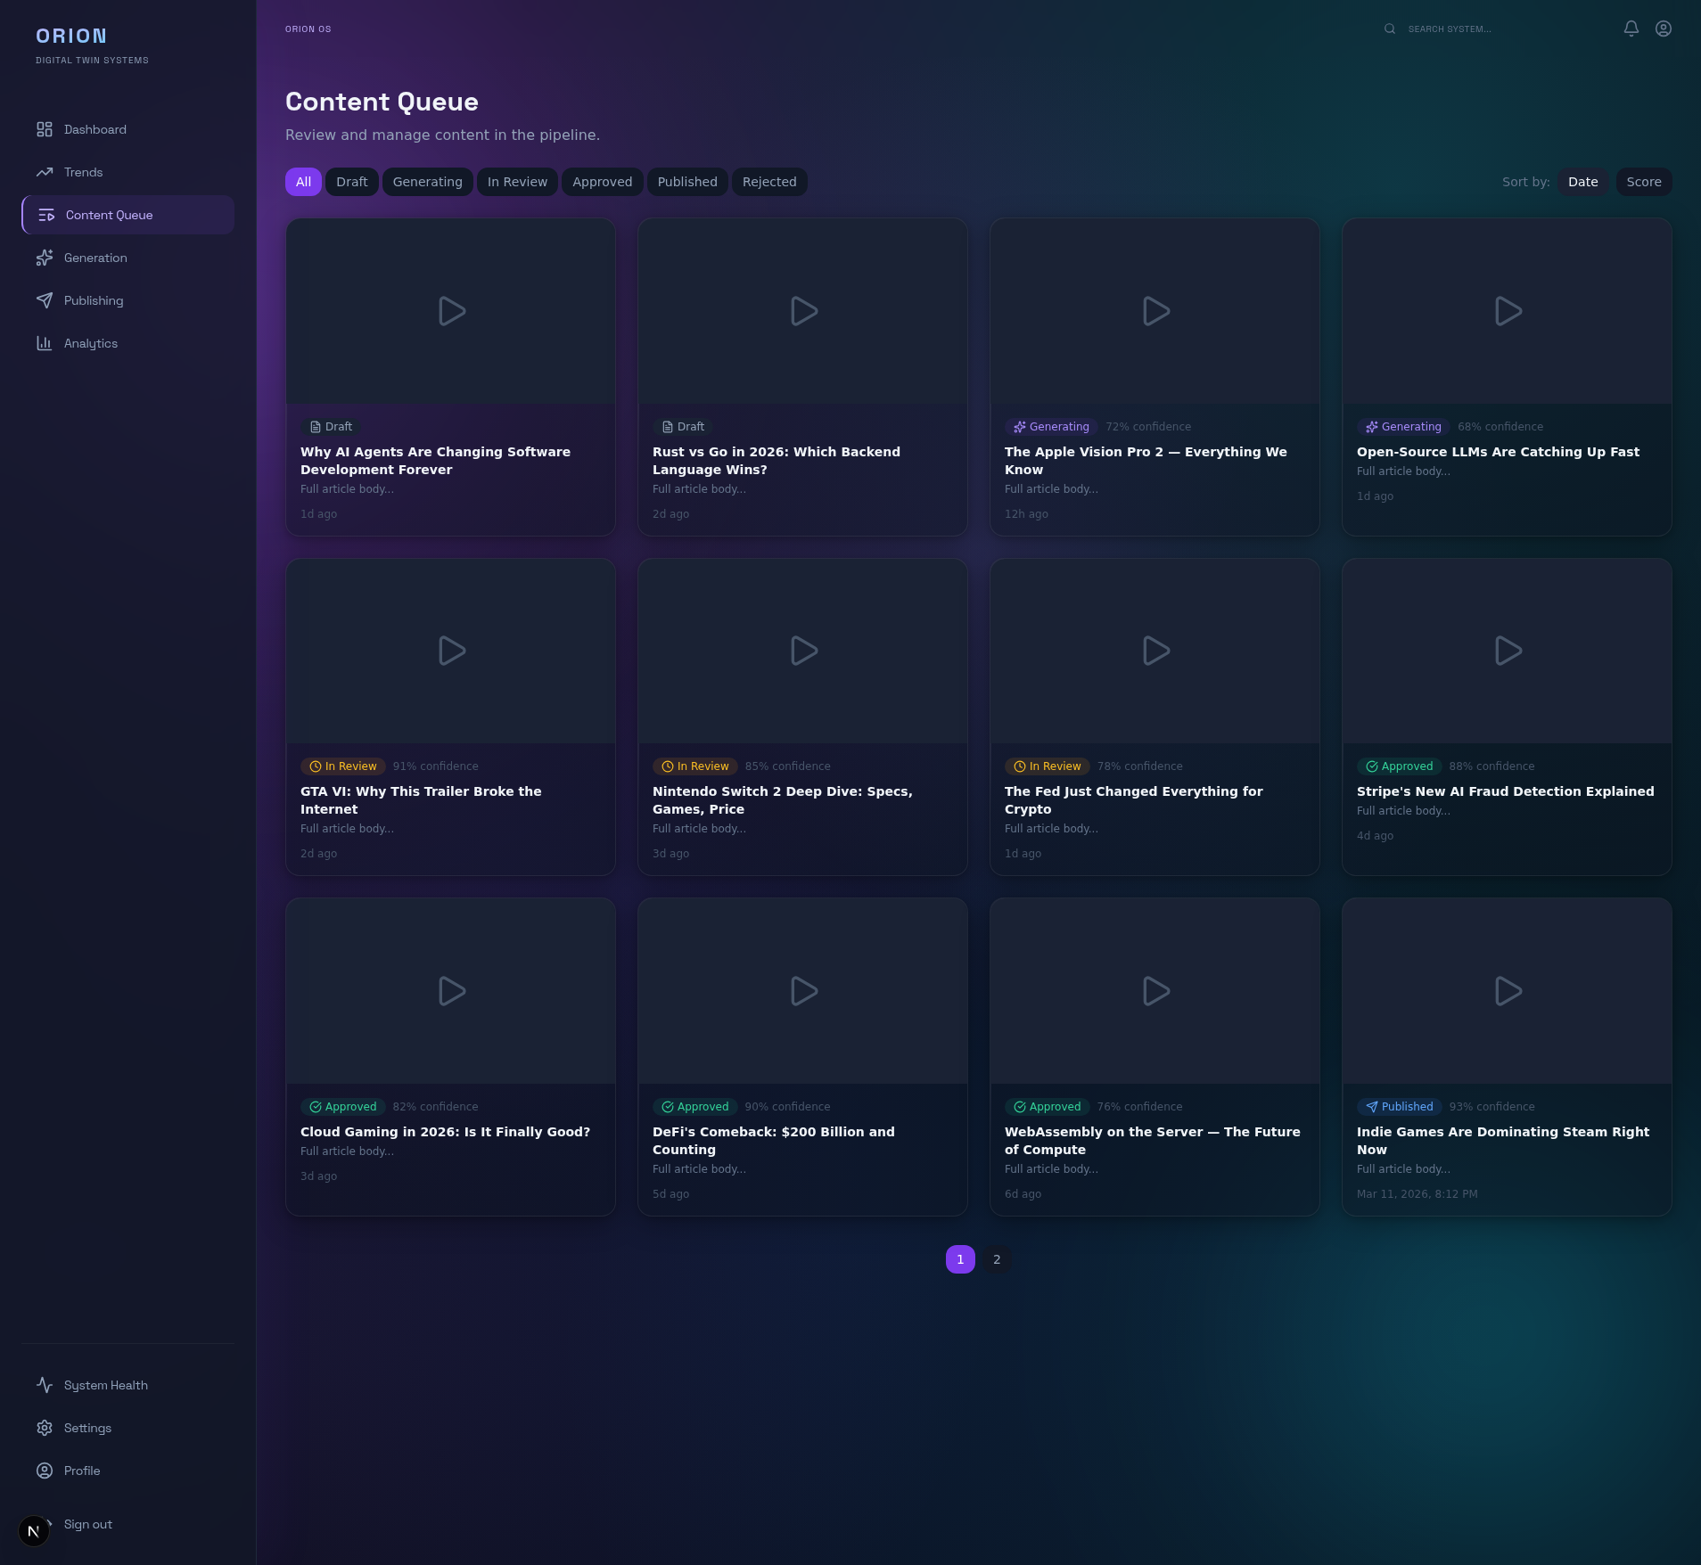Viewport: 1701px width, 1565px height.
Task: Click the Dashboard grid icon in sidebar
Action: tap(45, 129)
